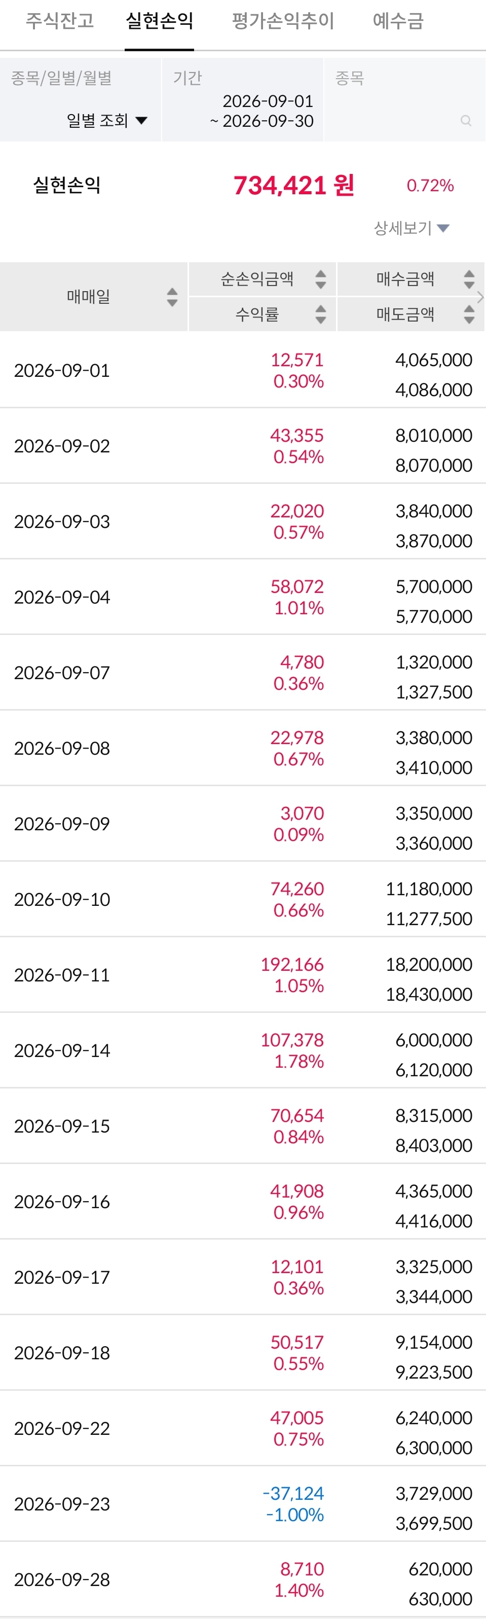
Task: Open the 일별 조회 dropdown
Action: click(107, 120)
